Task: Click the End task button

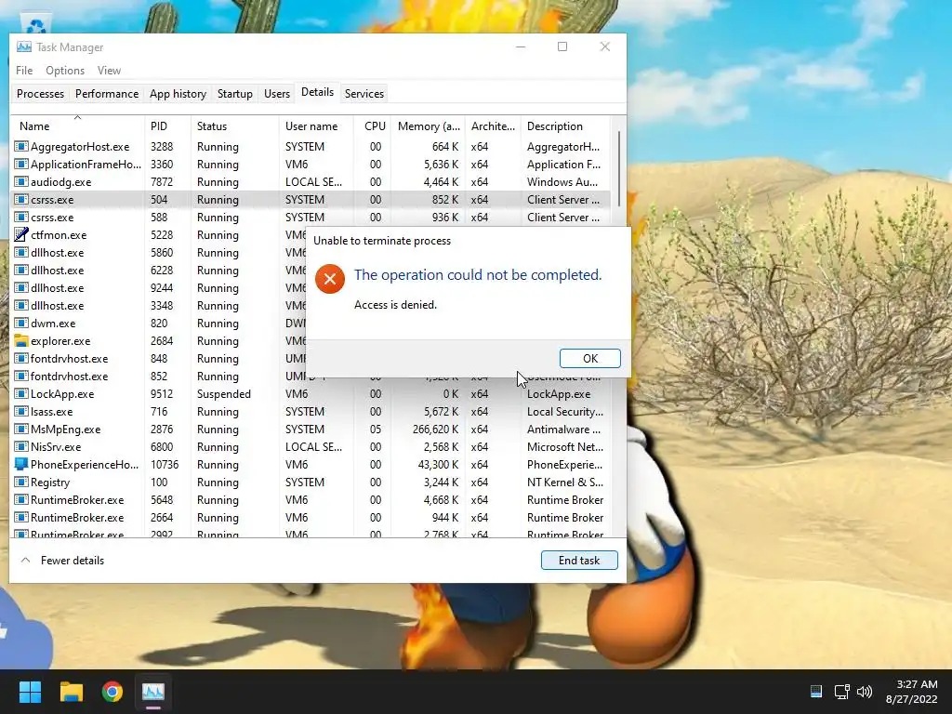Action: (x=579, y=561)
